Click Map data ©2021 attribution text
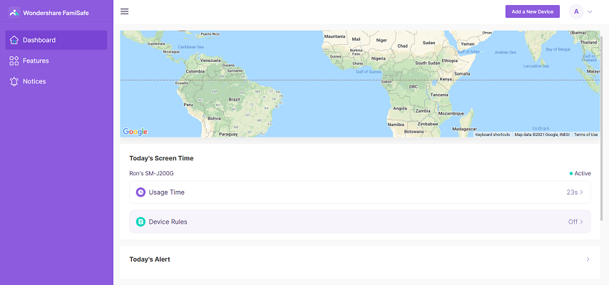The height and width of the screenshot is (285, 609). (x=542, y=135)
